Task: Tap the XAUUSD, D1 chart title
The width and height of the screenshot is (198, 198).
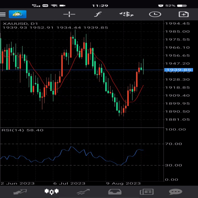Action: pyautogui.click(x=20, y=24)
